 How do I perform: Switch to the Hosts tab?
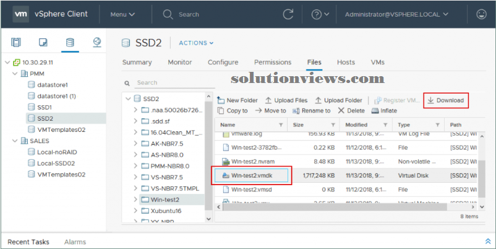tap(346, 63)
